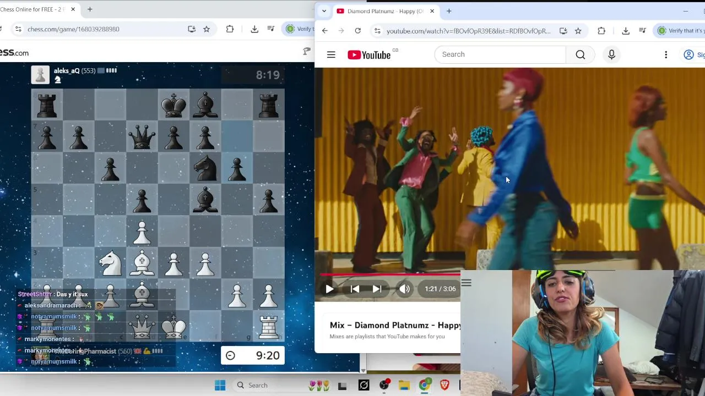
Task: Click the 8:19 opponent clock
Action: pyautogui.click(x=253, y=75)
